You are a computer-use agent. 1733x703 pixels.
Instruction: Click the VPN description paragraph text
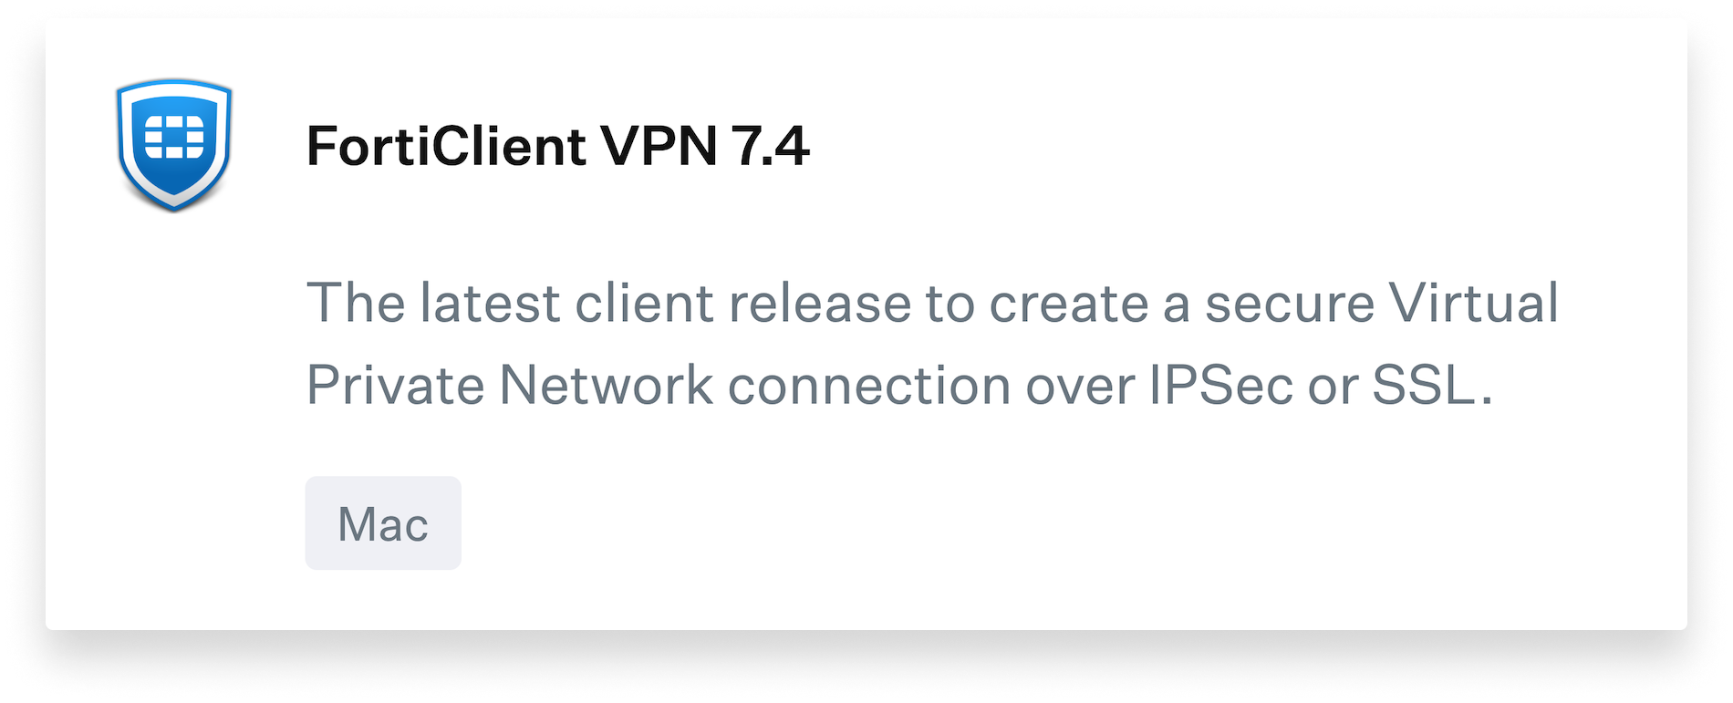pyautogui.click(x=932, y=344)
